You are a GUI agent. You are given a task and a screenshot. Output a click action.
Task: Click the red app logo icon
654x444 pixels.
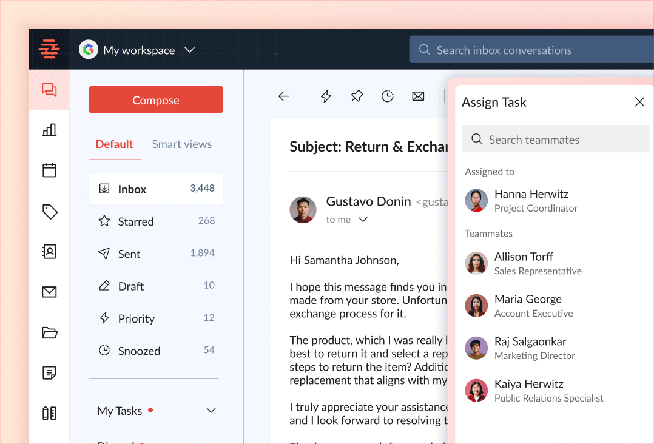coord(49,49)
